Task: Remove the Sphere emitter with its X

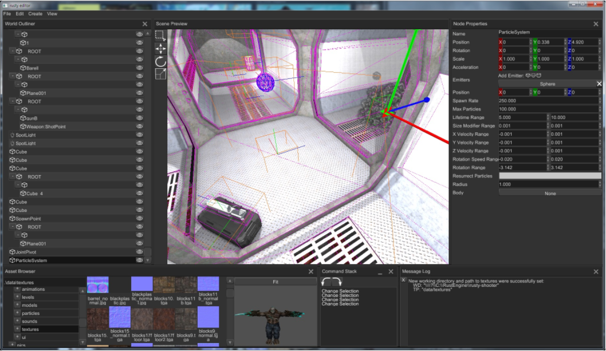Action: click(x=599, y=84)
